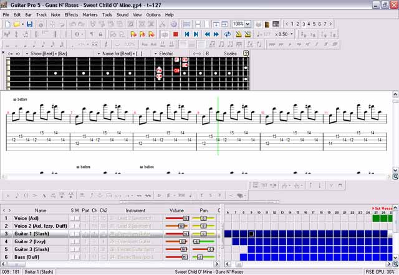
Task: Save the tab with the floppy disk icon
Action: [31, 24]
